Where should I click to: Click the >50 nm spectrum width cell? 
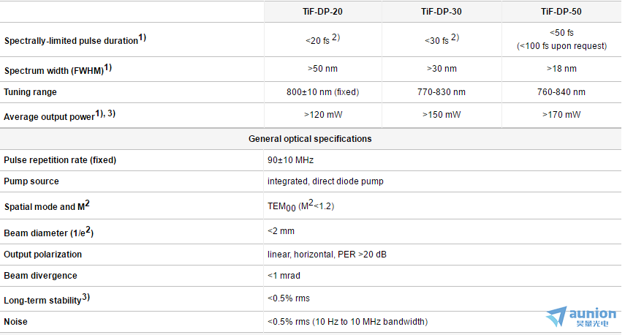322,69
